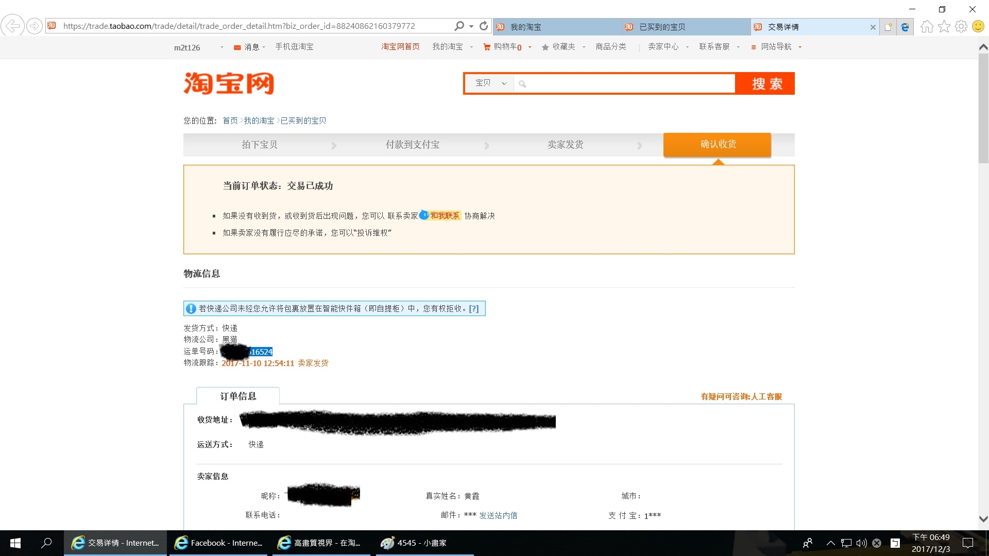The image size is (989, 556).
Task: Open the 高畫質視界 taskbar window
Action: click(x=321, y=543)
